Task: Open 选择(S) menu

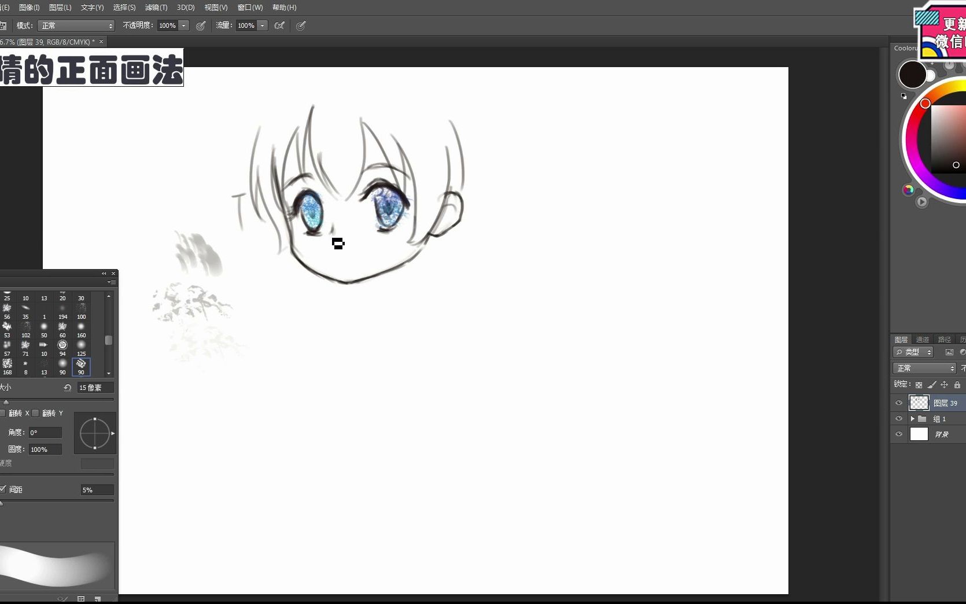Action: click(x=124, y=8)
